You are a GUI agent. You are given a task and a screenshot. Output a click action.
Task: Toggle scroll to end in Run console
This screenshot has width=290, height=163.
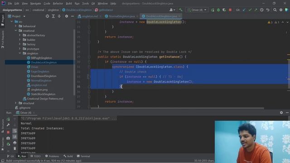[15, 137]
